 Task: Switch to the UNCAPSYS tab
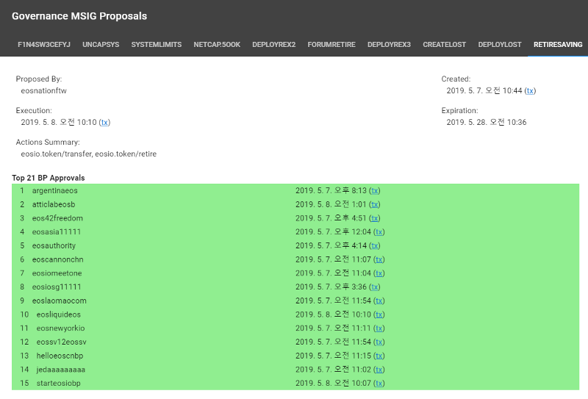pyautogui.click(x=101, y=45)
